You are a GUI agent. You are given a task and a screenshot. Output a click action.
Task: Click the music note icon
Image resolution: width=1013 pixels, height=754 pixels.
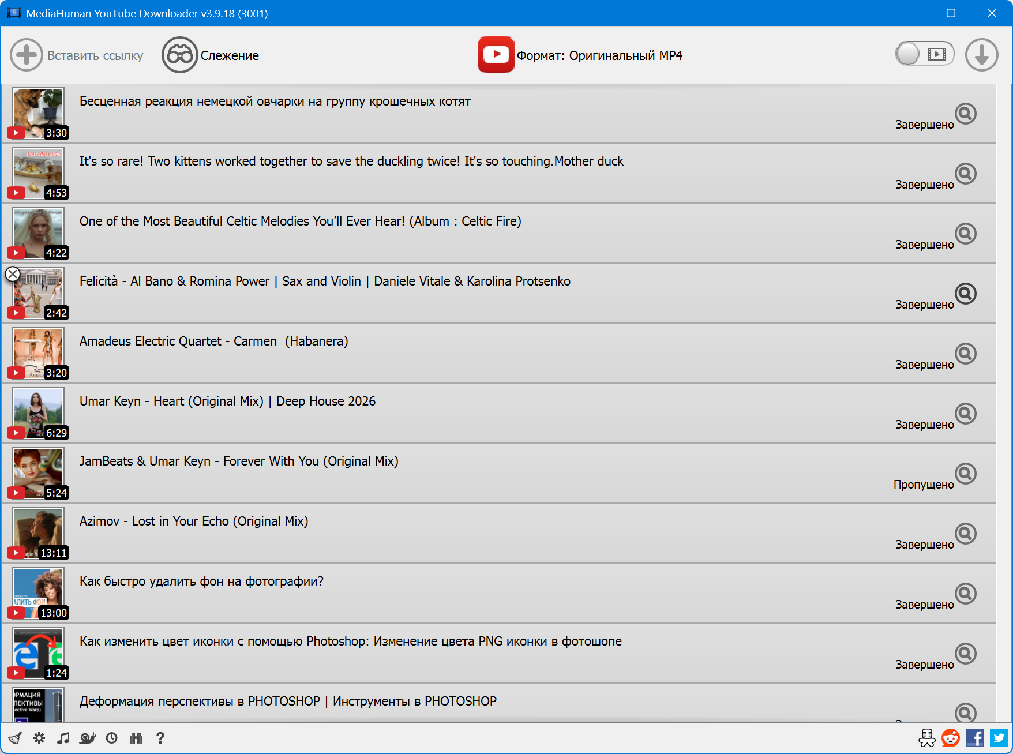(63, 738)
